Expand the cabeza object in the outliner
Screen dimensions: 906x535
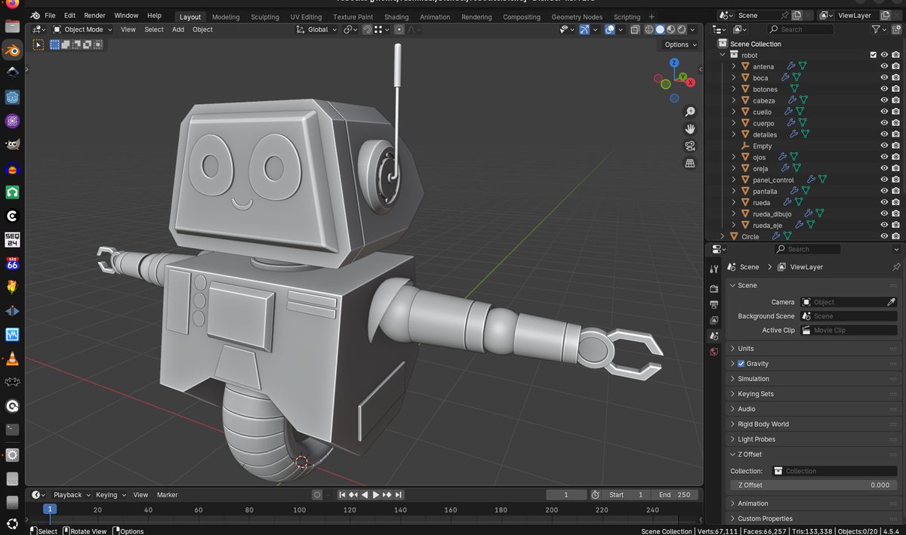click(x=733, y=100)
